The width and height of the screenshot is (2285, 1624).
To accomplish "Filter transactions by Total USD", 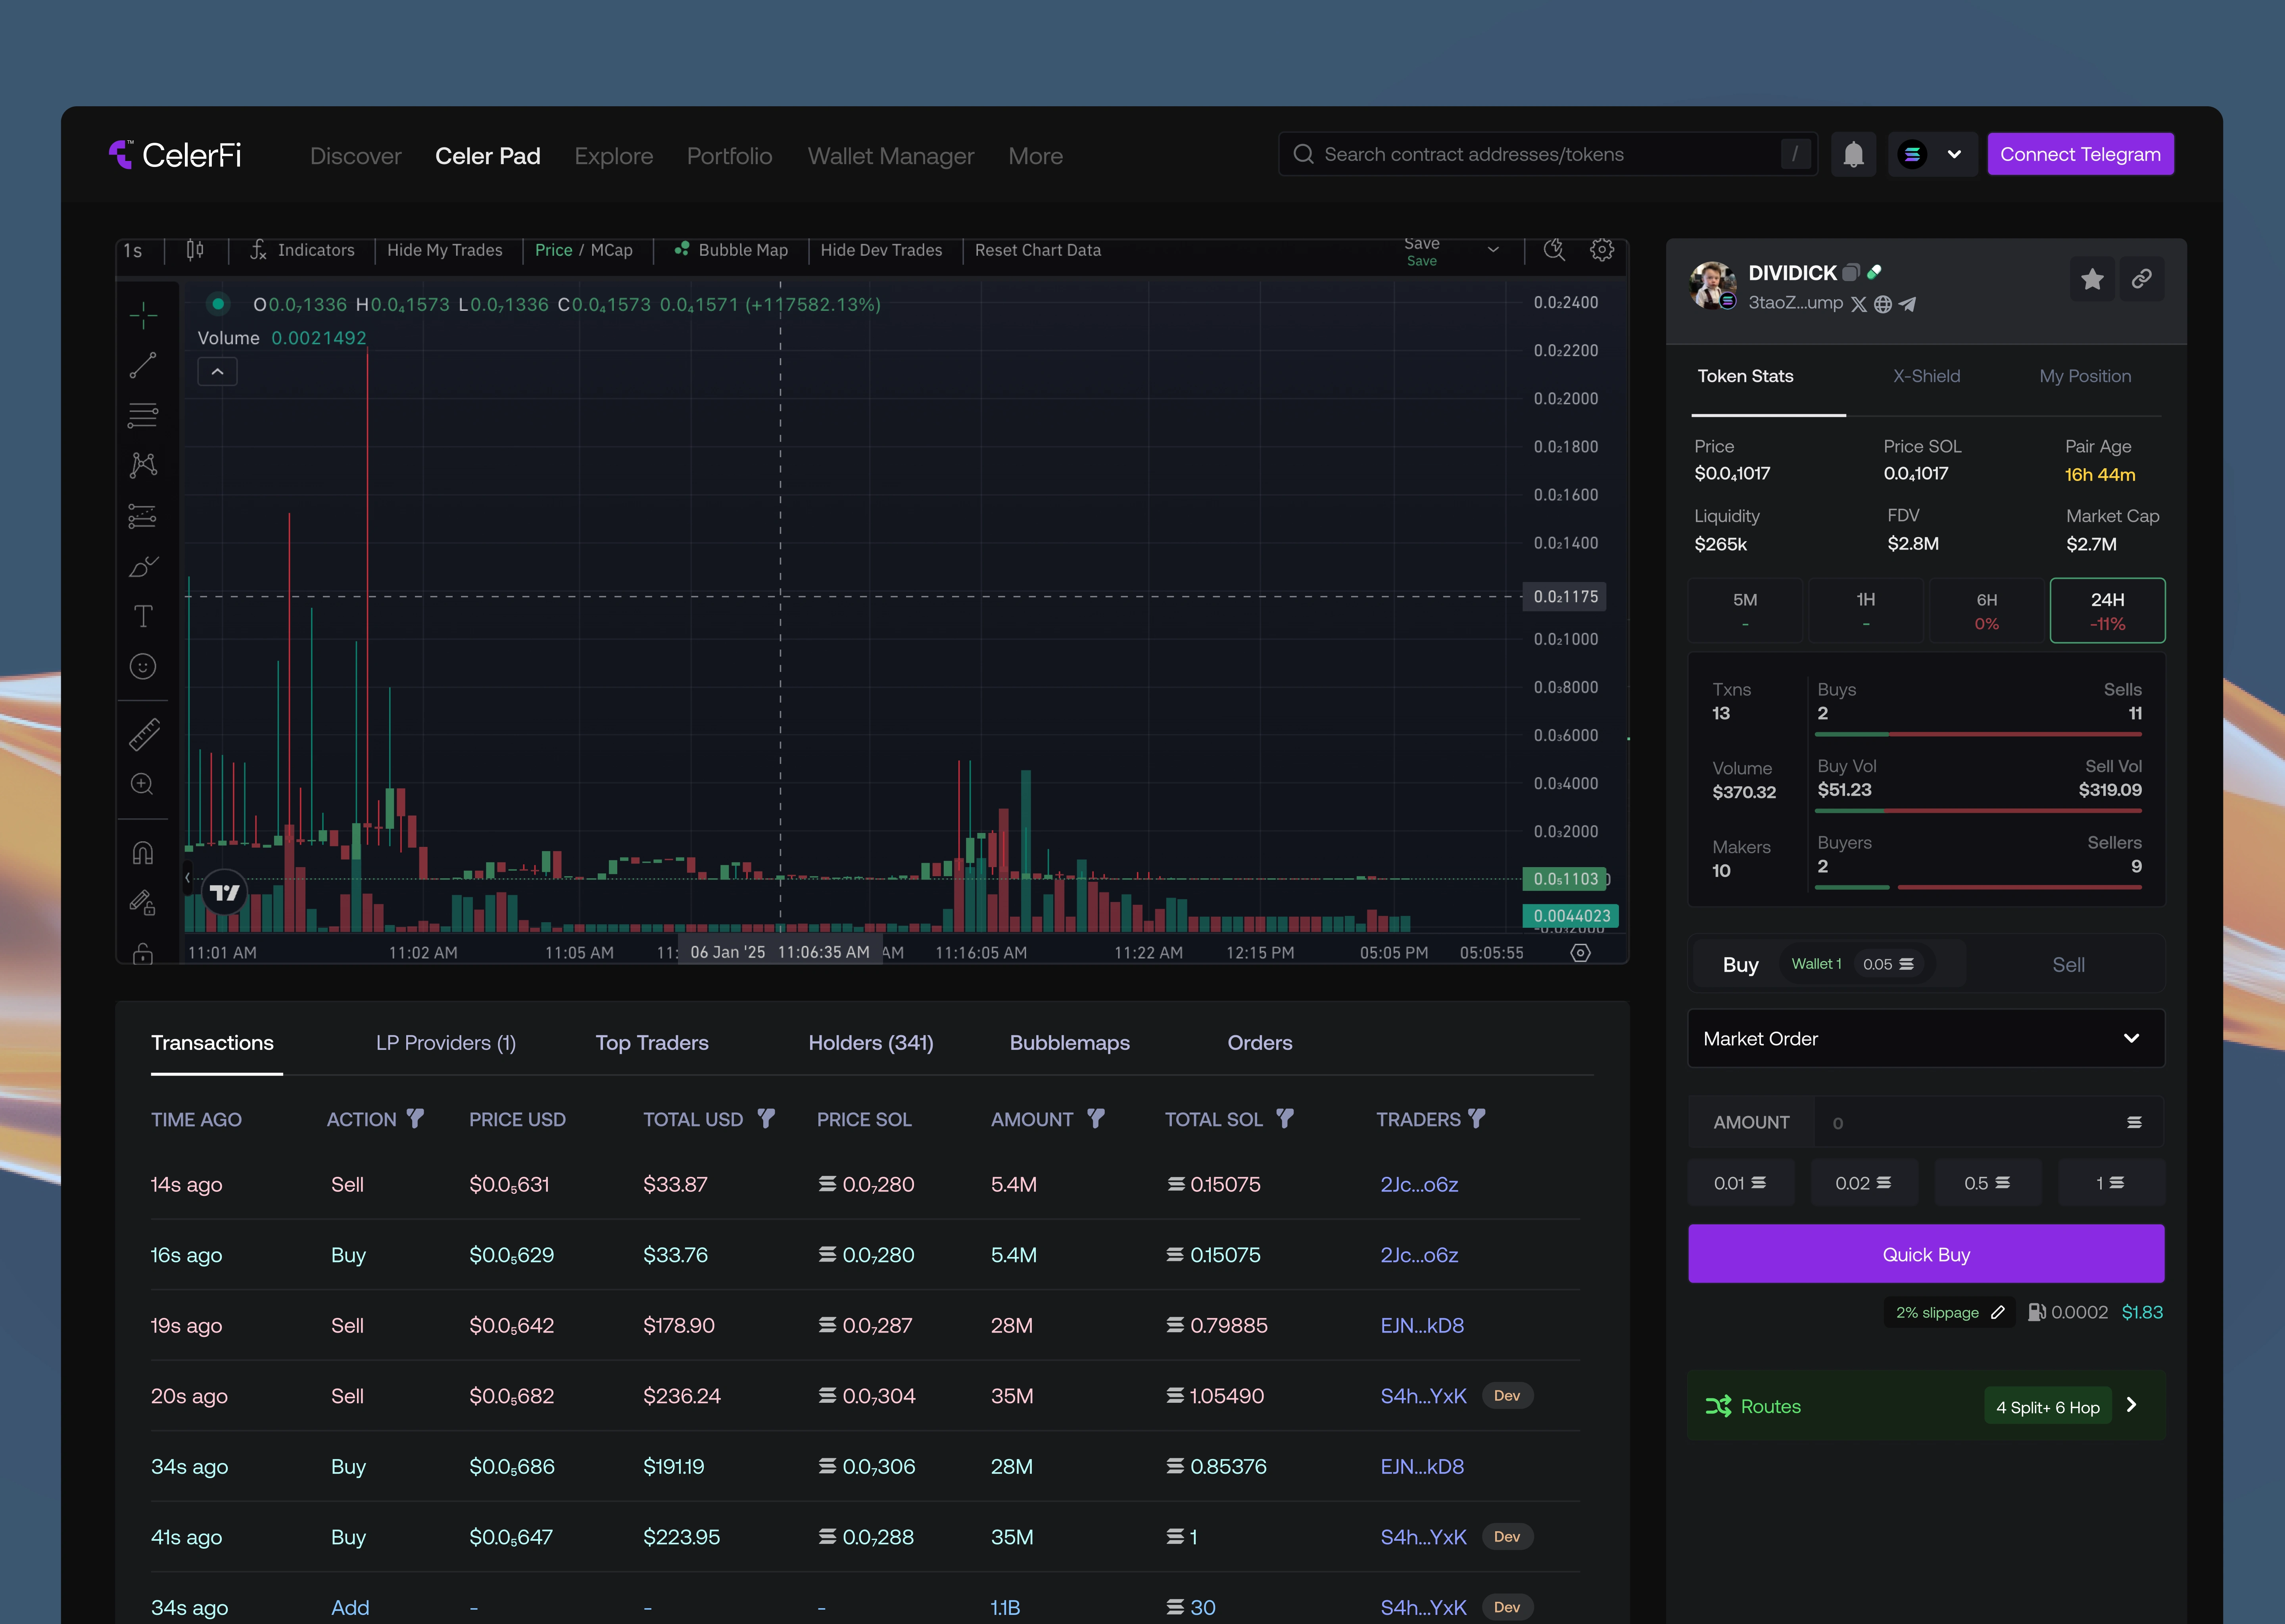I will (x=766, y=1118).
